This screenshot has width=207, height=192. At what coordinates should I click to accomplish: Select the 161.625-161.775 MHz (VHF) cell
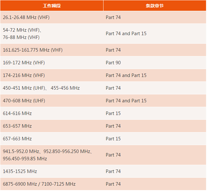click(x=33, y=50)
